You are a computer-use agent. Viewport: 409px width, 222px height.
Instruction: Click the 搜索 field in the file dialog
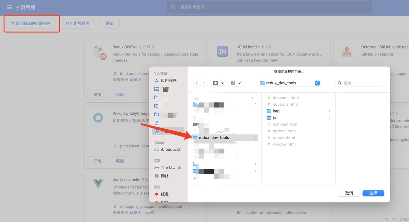[x=360, y=83]
